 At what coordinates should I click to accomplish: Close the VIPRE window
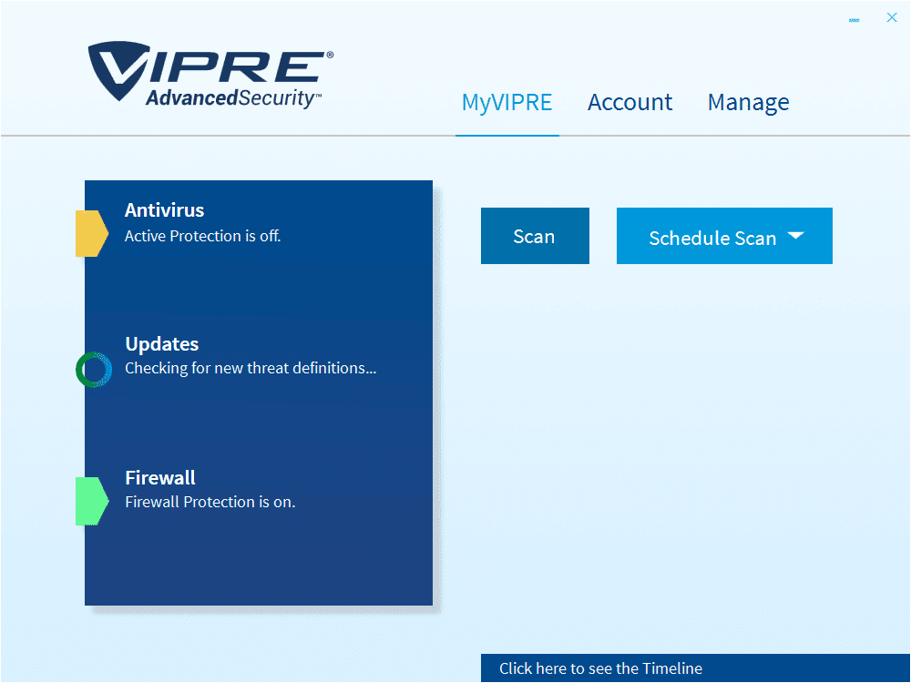tap(892, 17)
